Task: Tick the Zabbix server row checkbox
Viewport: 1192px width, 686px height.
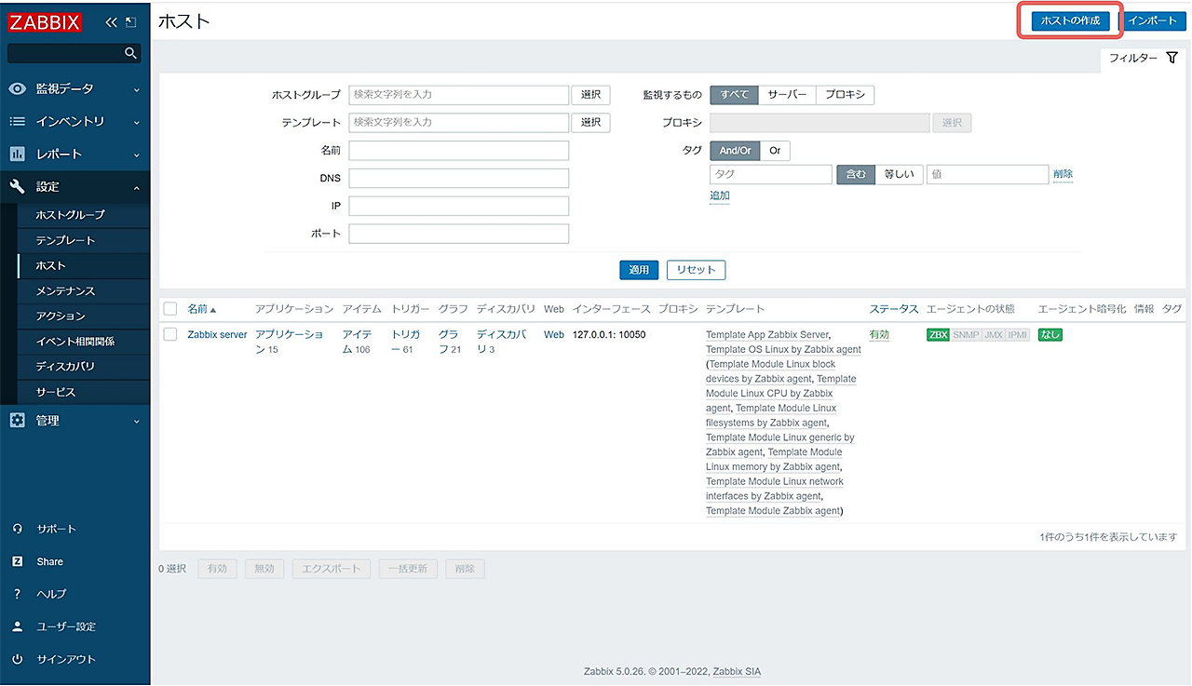Action: [x=170, y=334]
